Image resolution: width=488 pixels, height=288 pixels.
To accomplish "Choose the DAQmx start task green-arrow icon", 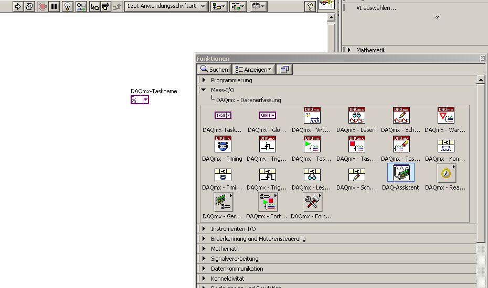I will pyautogui.click(x=312, y=144).
